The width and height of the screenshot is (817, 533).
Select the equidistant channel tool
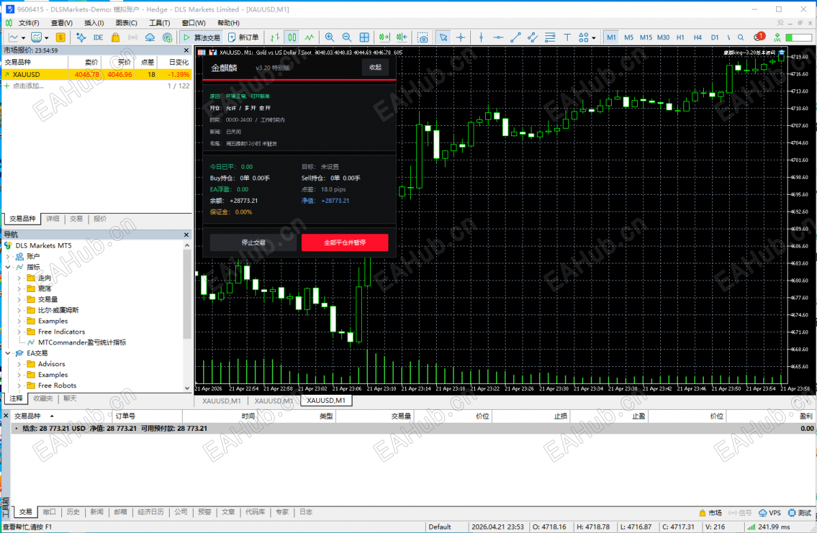pyautogui.click(x=532, y=37)
